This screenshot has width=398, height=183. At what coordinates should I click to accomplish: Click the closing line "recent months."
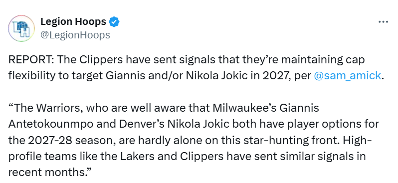[x=50, y=173]
